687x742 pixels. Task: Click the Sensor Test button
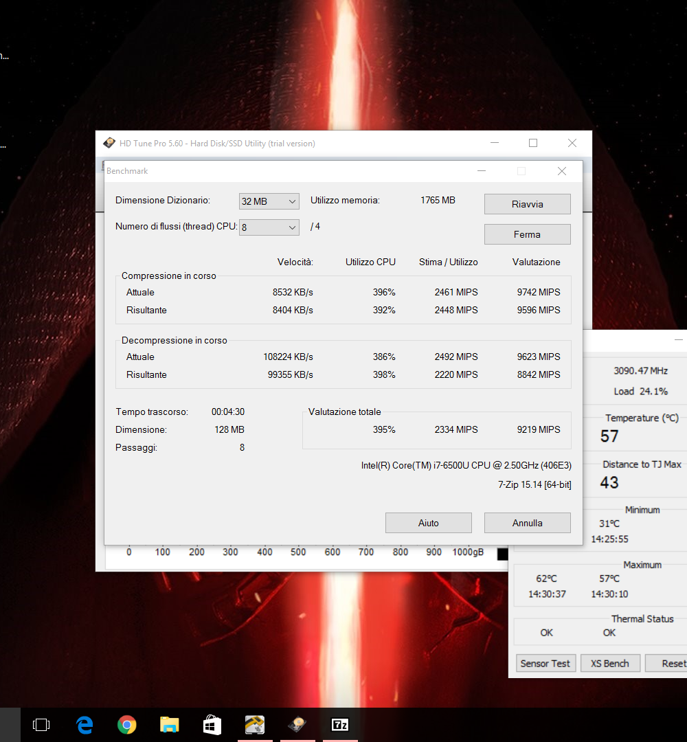pos(545,664)
